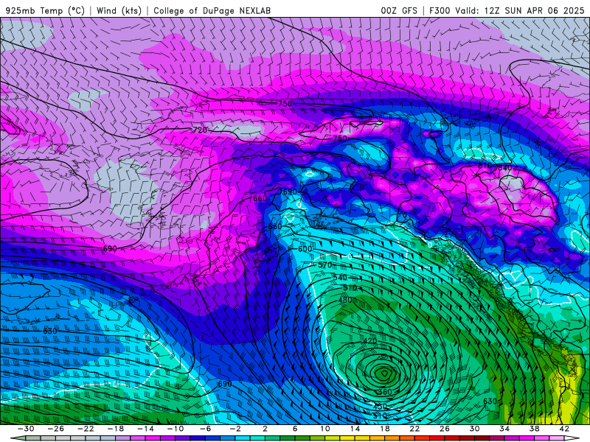The height and width of the screenshot is (442, 590).
Task: Click the '10' color scale label
Action: 325,429
